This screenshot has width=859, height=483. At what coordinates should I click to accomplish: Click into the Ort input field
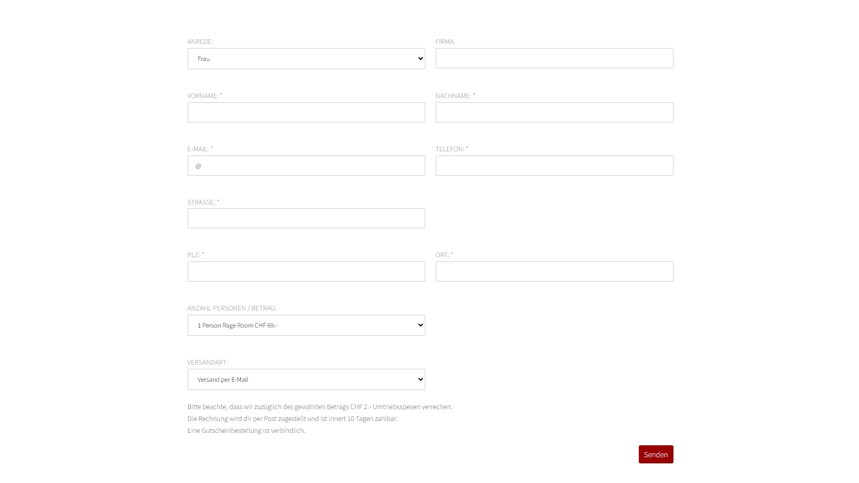click(x=554, y=271)
